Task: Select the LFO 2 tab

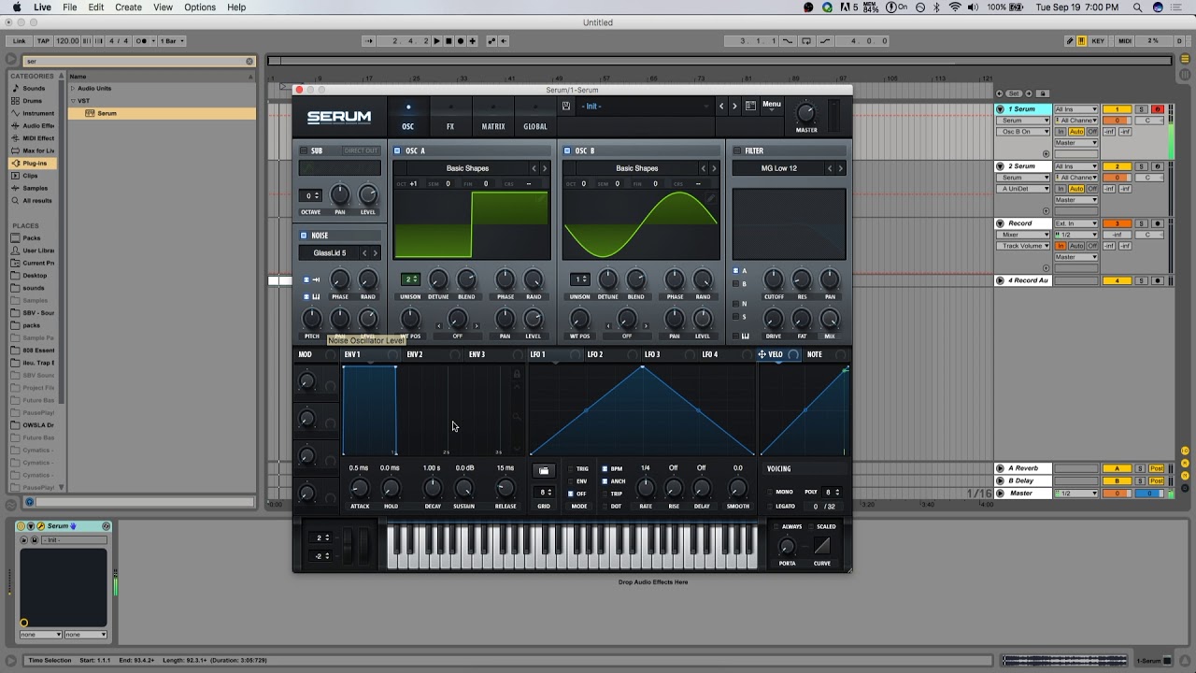Action: [x=594, y=355]
